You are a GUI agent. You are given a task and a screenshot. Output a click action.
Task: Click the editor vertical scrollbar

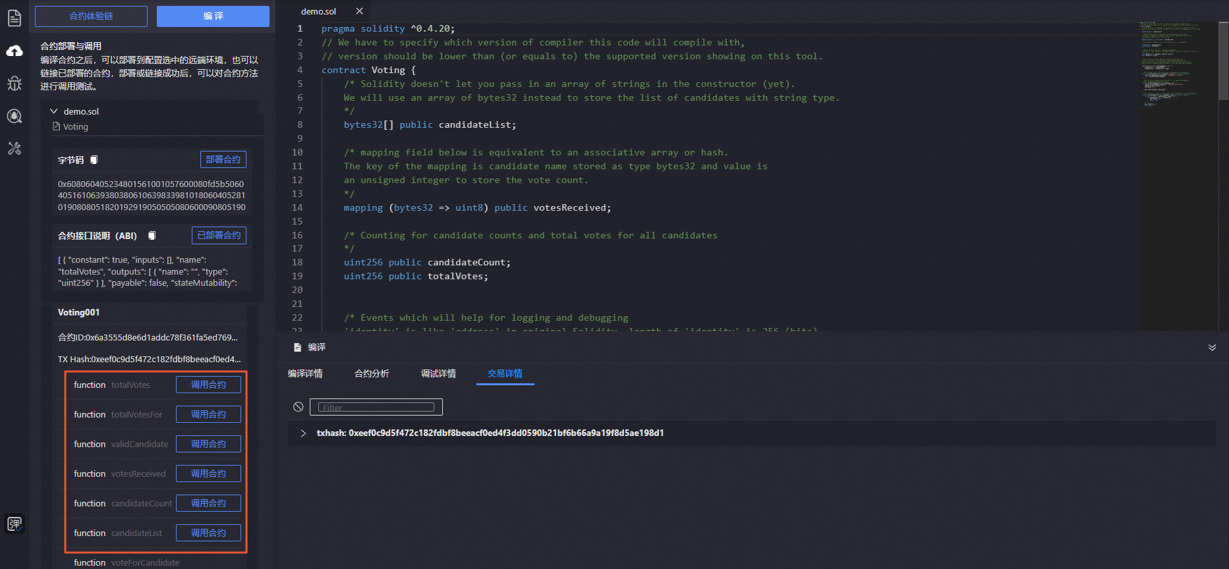[1223, 61]
